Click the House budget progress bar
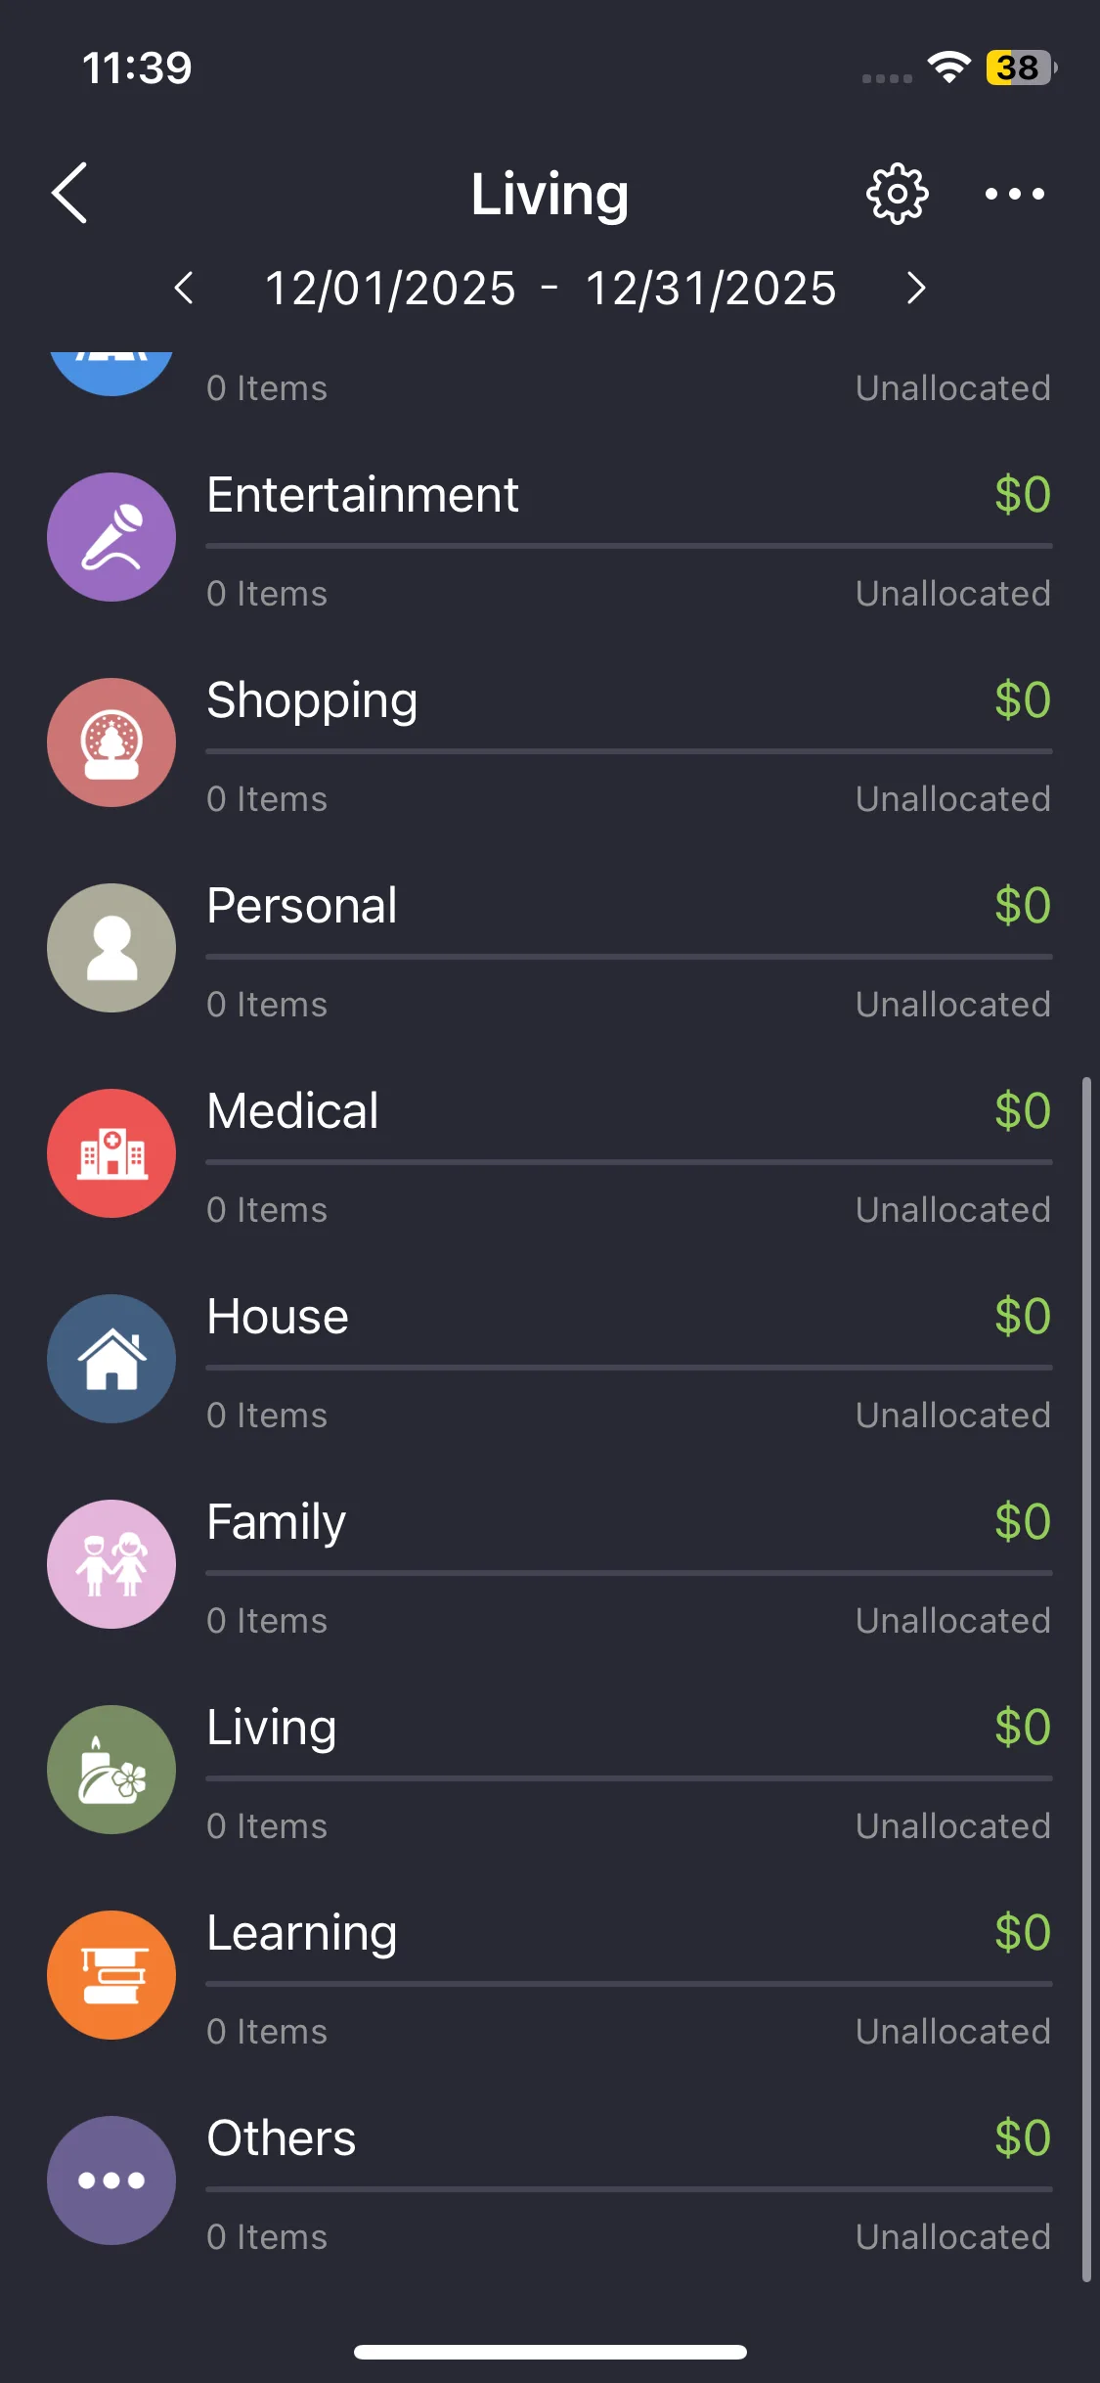Screen dimensions: 1100x2383 pos(629,1368)
